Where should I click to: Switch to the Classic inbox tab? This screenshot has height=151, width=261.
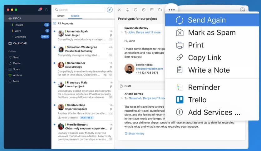pos(75,16)
